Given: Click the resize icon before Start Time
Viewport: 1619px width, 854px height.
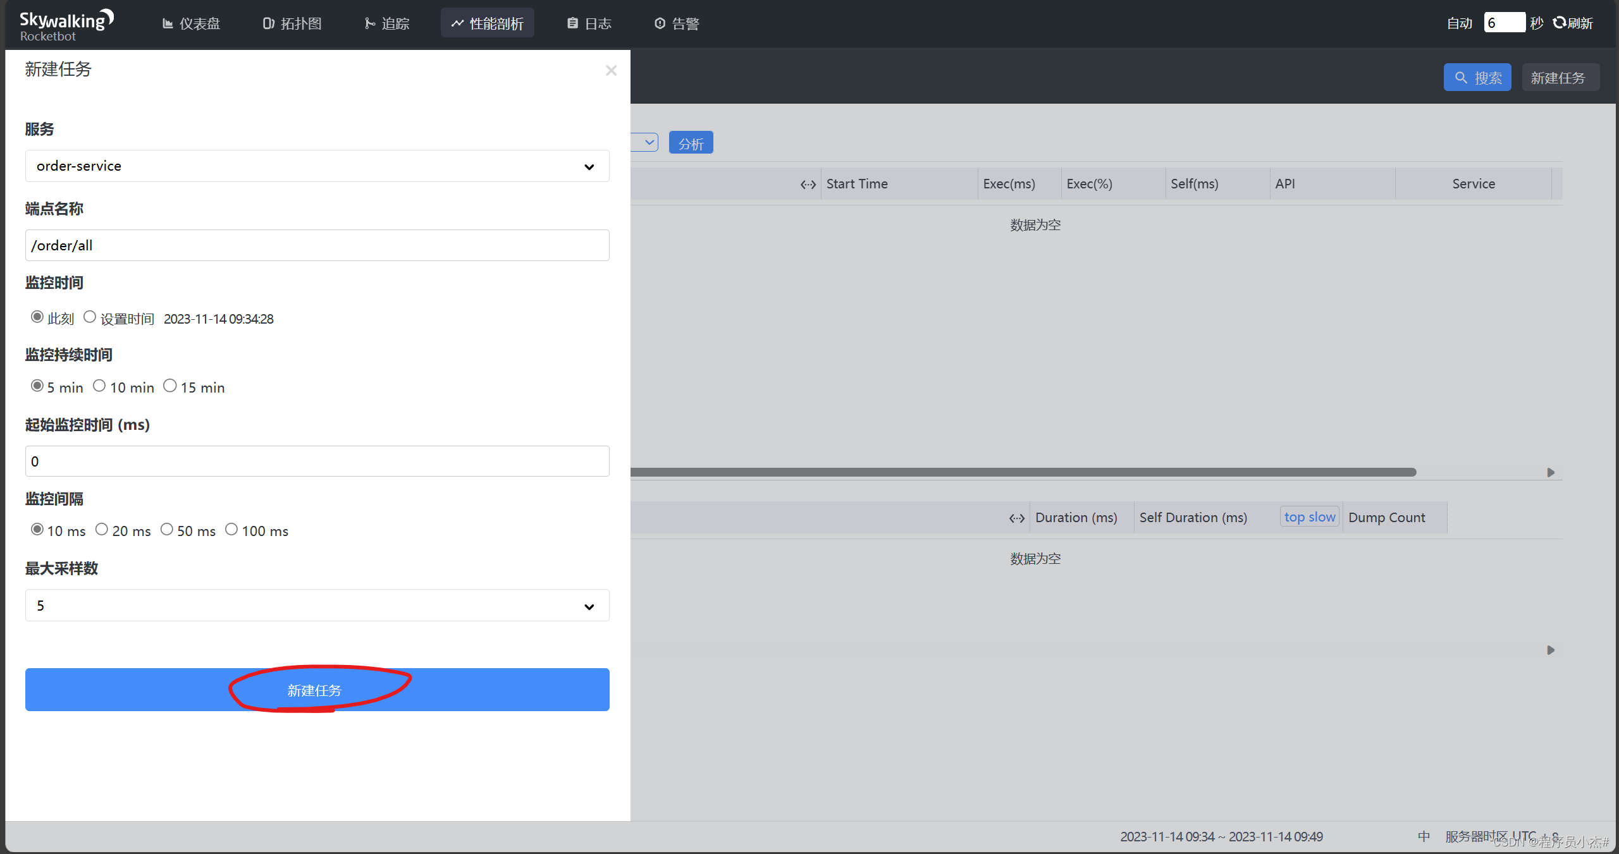Looking at the screenshot, I should coord(808,185).
